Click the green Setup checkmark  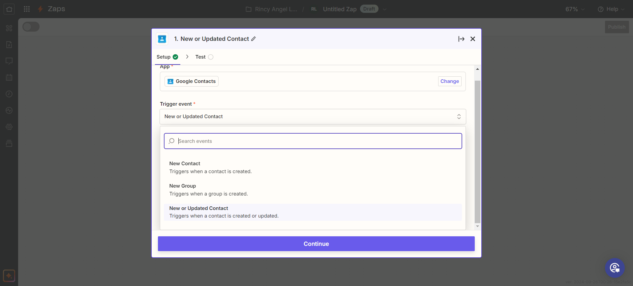click(x=175, y=57)
